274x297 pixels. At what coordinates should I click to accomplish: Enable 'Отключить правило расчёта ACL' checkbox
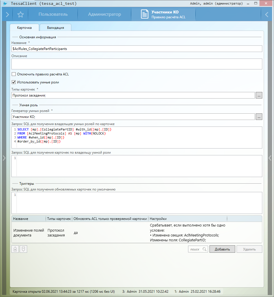(x=14, y=74)
